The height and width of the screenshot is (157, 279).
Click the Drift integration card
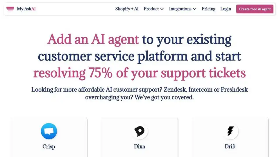click(230, 137)
